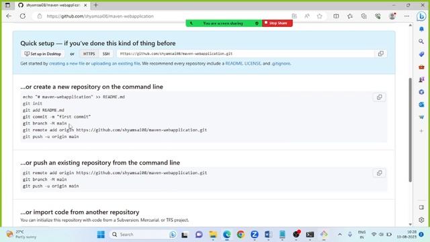This screenshot has height=242, width=430.
Task: Open the sidebar Tools briefcase
Action: tap(421, 67)
